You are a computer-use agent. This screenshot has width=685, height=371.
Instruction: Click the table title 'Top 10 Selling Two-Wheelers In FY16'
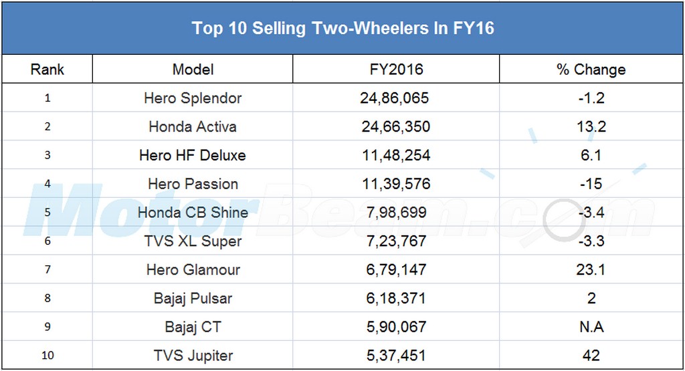click(342, 28)
